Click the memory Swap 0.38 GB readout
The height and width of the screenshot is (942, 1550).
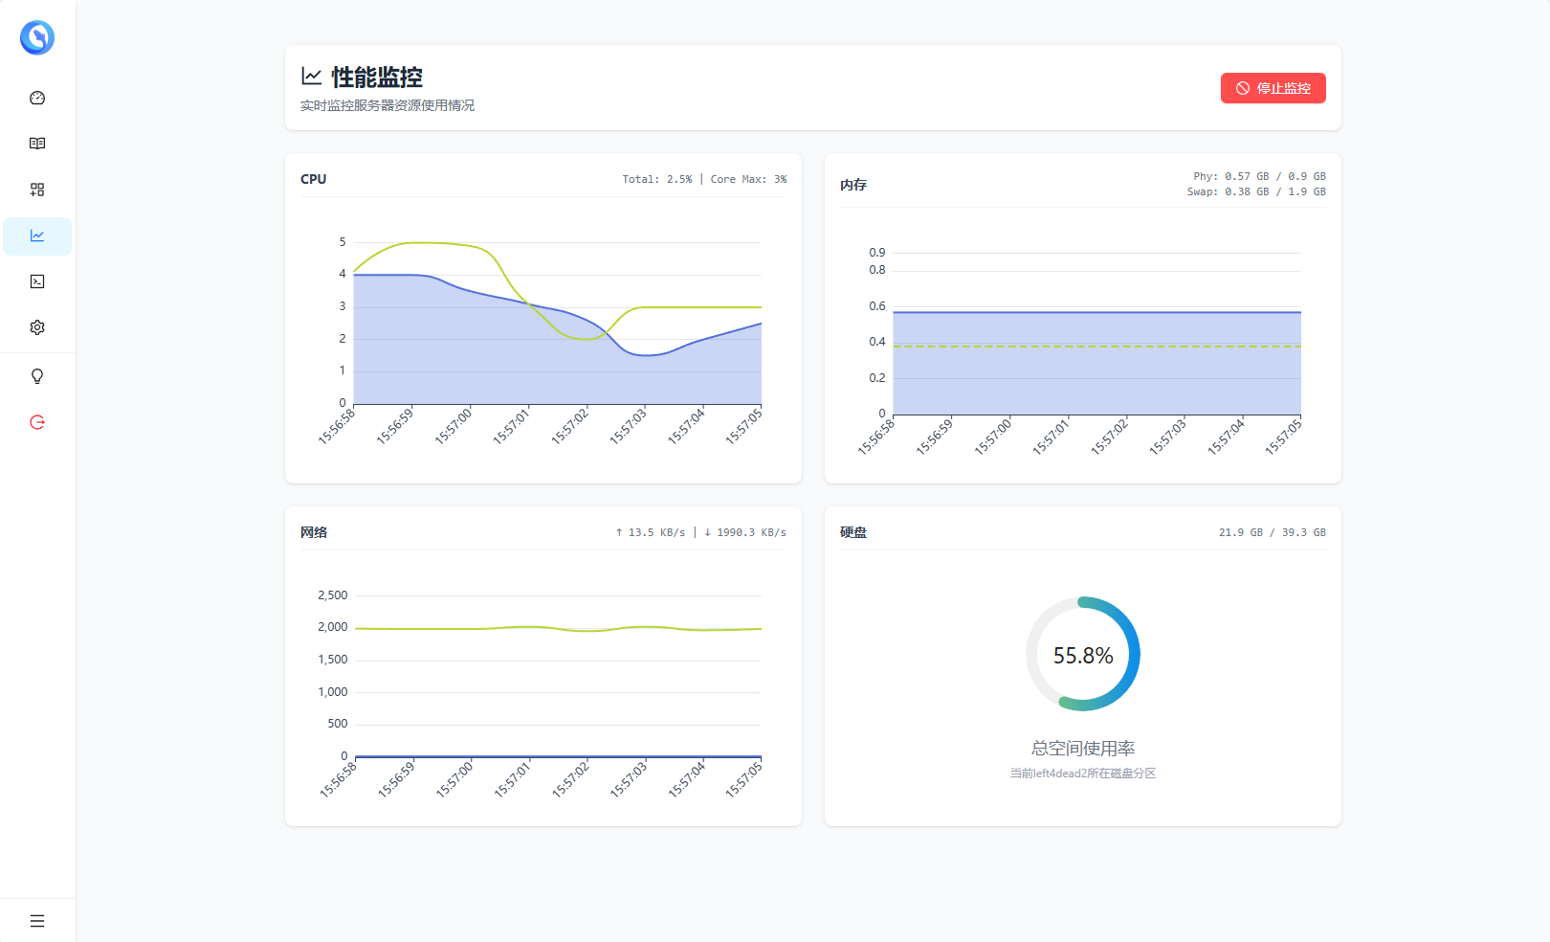coord(1256,191)
